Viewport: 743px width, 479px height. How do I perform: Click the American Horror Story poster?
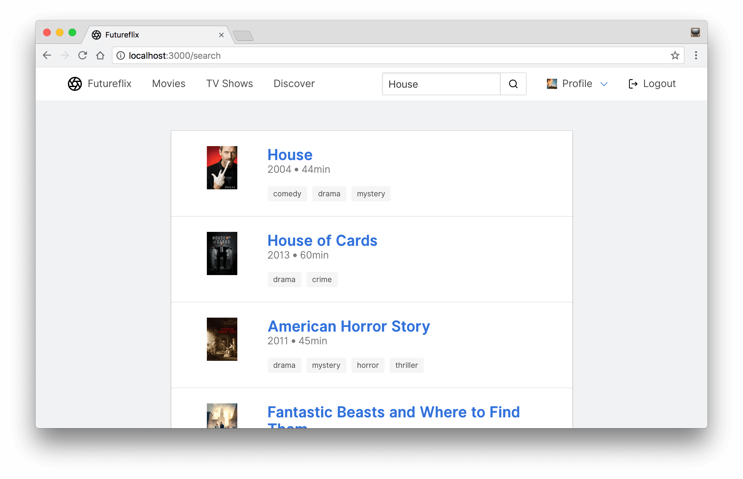(x=222, y=339)
